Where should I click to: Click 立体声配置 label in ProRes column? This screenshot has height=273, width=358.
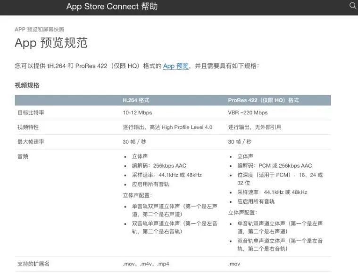(x=242, y=213)
